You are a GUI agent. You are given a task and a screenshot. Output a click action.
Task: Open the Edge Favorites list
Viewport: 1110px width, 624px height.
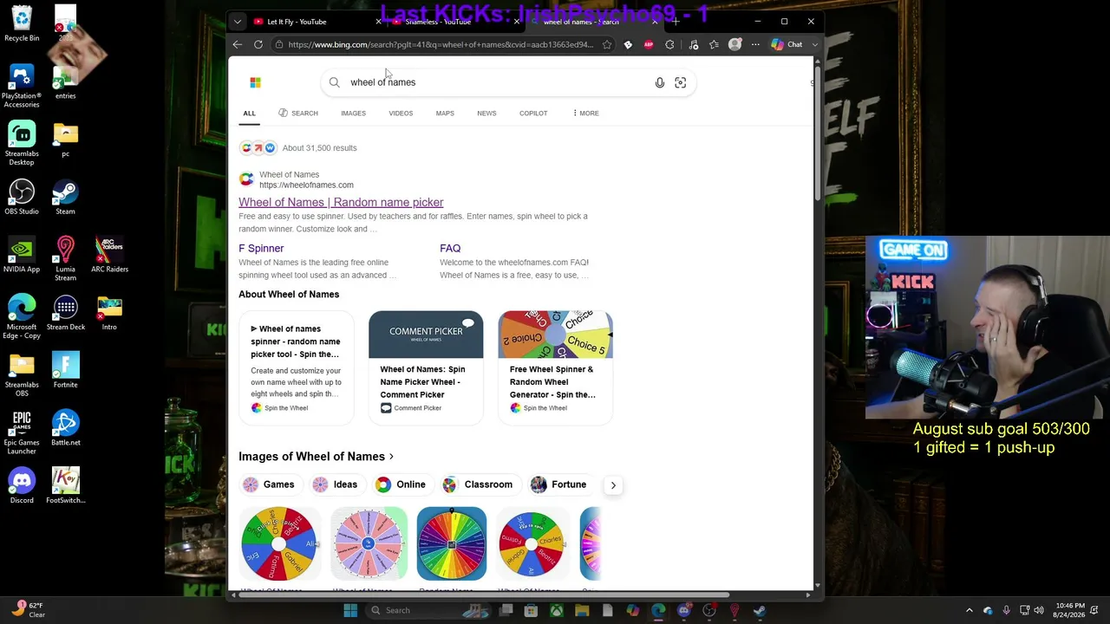pos(714,44)
